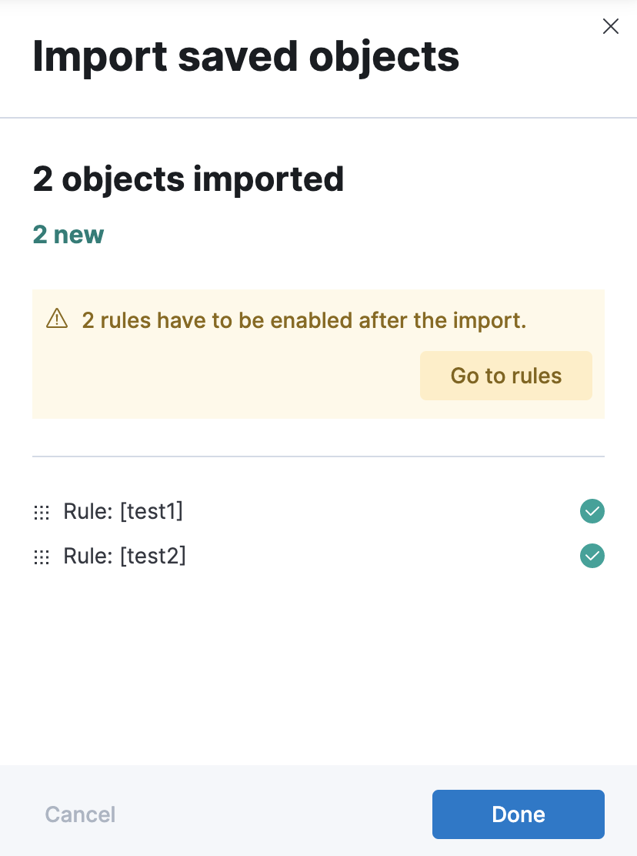
Task: Click the rules warning message text
Action: coord(305,320)
